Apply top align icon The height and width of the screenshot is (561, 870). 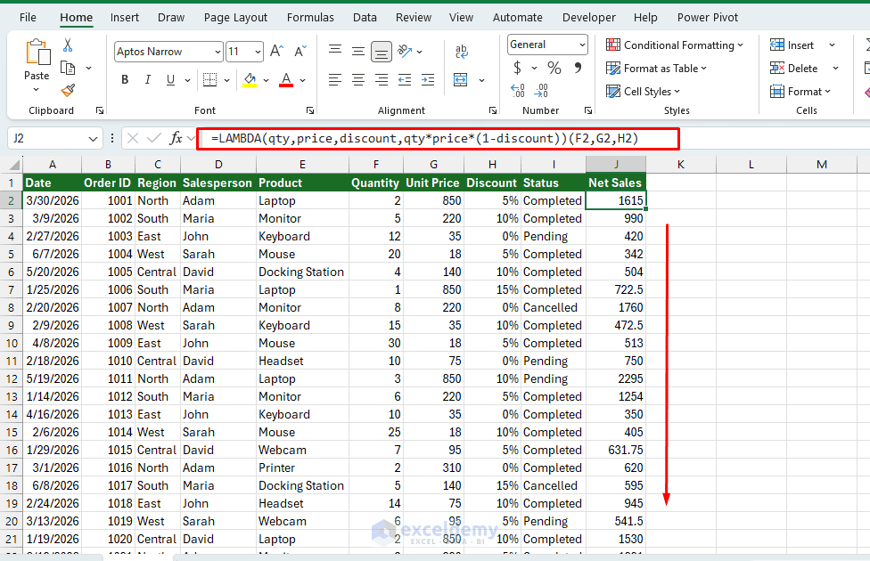pyautogui.click(x=334, y=52)
